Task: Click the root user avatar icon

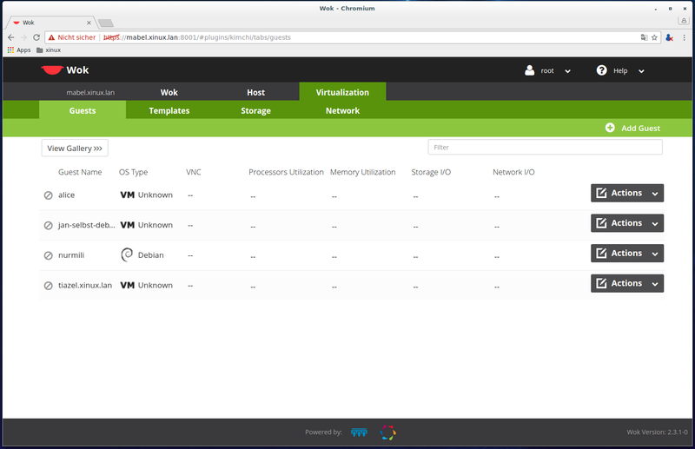Action: pyautogui.click(x=530, y=70)
